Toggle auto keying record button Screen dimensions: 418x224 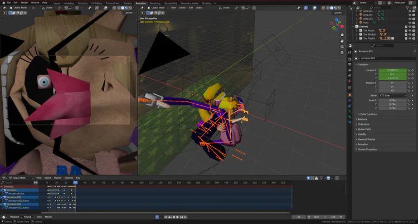(157, 217)
